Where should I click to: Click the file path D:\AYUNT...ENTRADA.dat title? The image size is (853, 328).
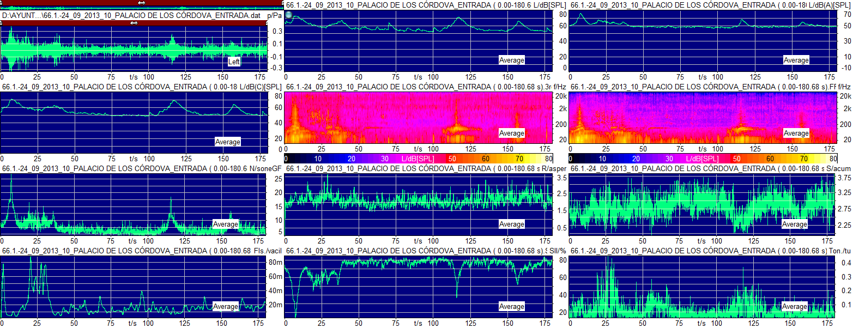pos(131,15)
